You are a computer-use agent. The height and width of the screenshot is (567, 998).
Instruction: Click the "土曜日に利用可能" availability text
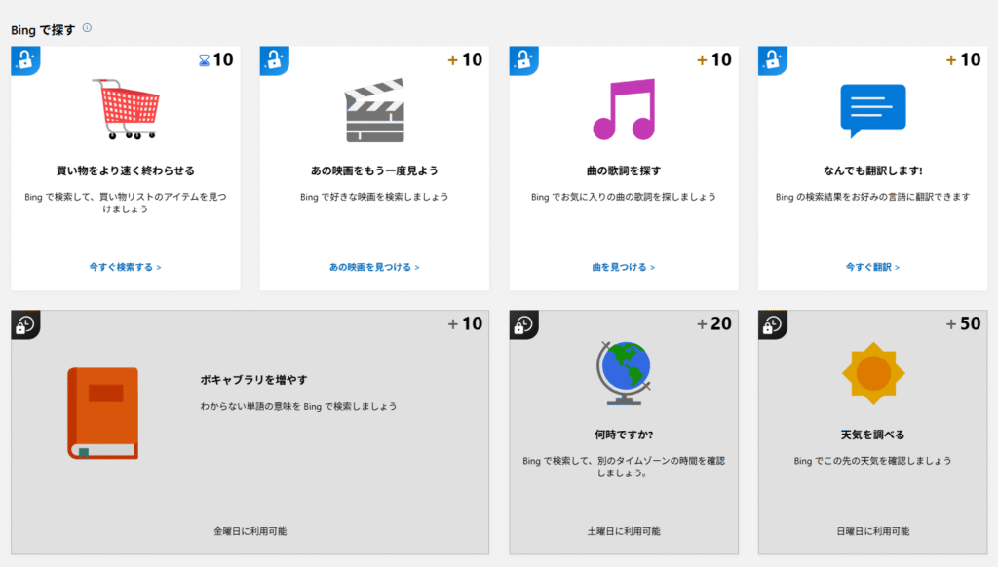[x=624, y=531]
